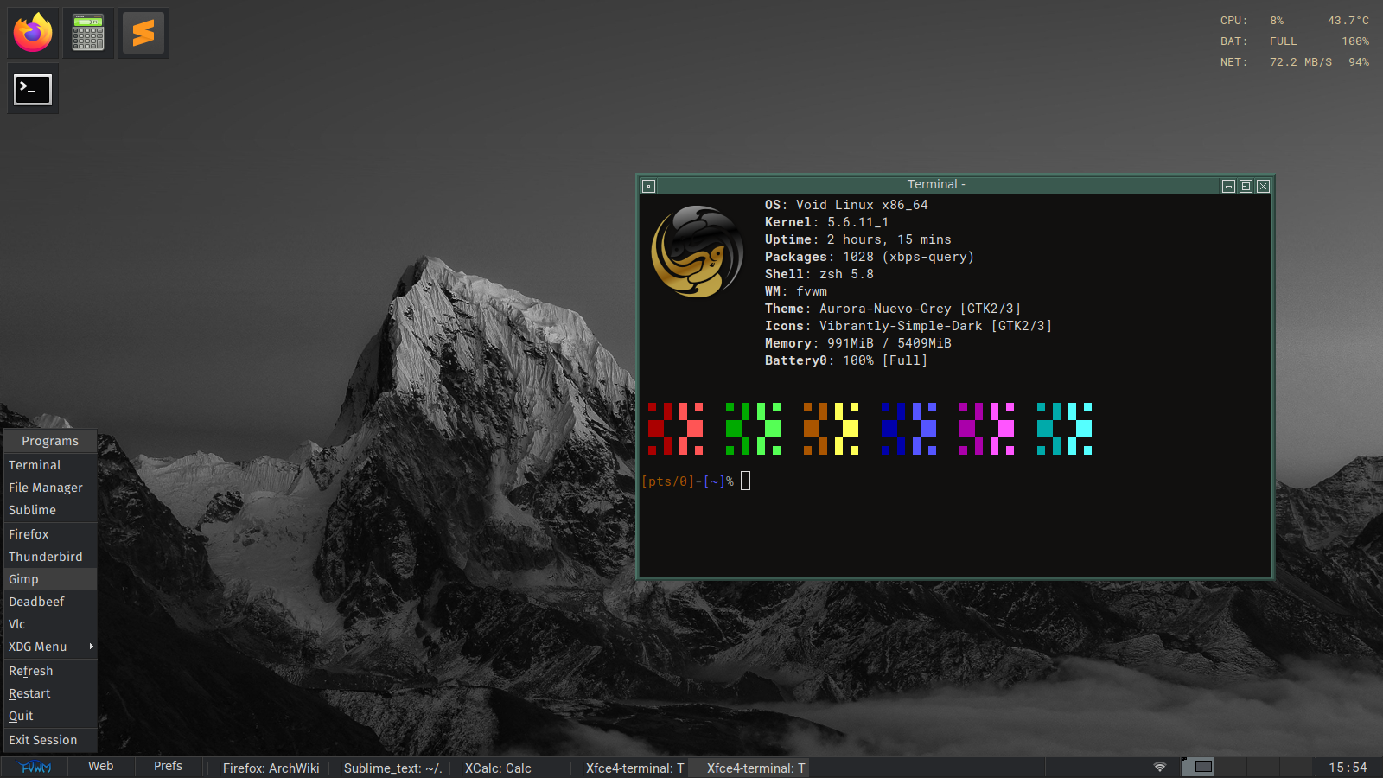This screenshot has width=1383, height=778.
Task: Click the Theme Aurora-Nuevo-Grey line
Action: pyautogui.click(x=893, y=309)
